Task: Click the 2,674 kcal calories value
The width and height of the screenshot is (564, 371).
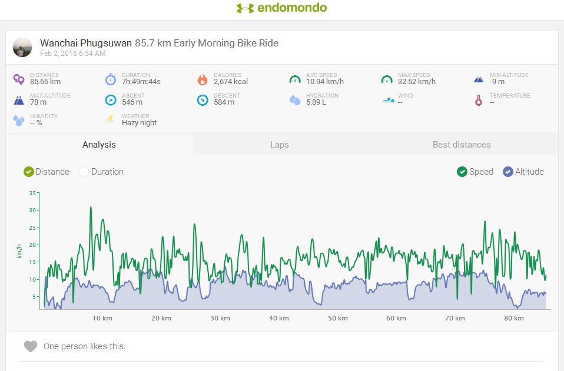Action: coord(231,82)
